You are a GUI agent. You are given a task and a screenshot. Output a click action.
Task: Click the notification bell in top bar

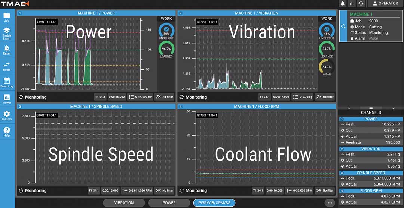click(343, 4)
